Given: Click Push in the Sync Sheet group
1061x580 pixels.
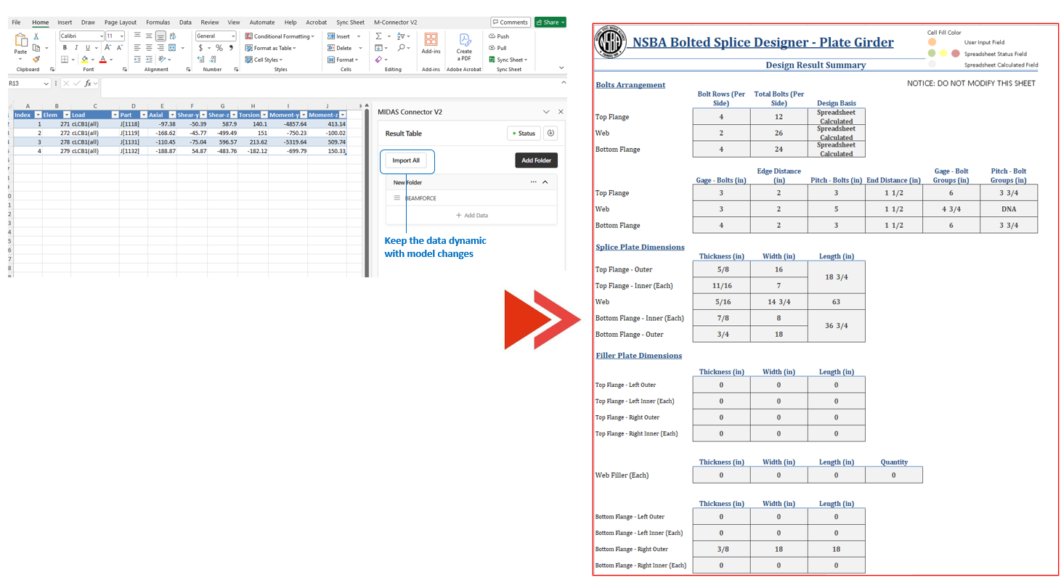Looking at the screenshot, I should [499, 36].
